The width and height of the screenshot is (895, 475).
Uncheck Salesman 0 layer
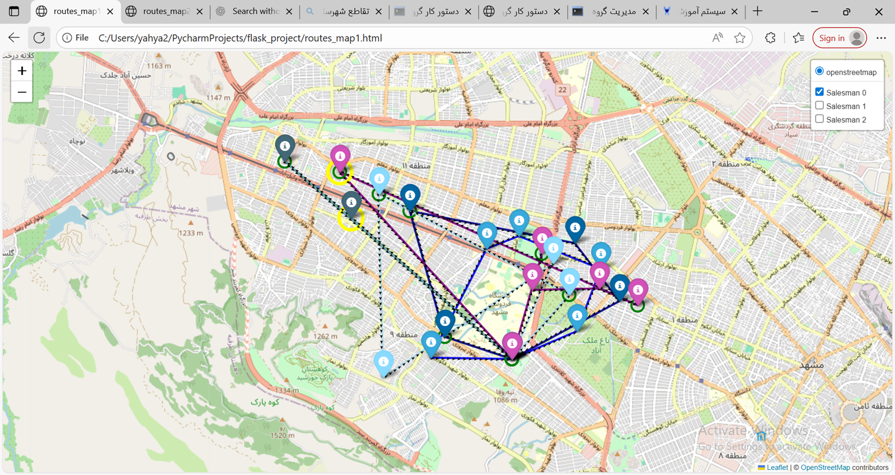point(819,92)
